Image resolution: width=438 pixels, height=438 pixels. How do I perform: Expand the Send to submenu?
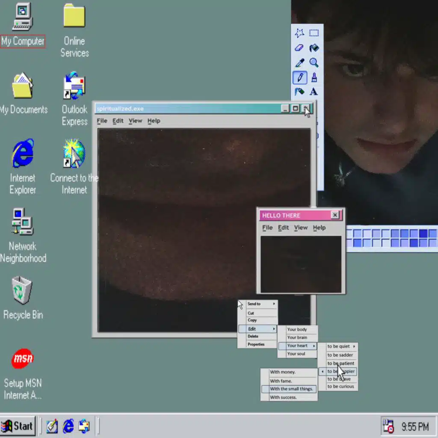pyautogui.click(x=257, y=304)
